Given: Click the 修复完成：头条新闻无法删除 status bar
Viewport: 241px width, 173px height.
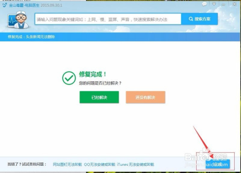Looking at the screenshot, I should pos(120,37).
